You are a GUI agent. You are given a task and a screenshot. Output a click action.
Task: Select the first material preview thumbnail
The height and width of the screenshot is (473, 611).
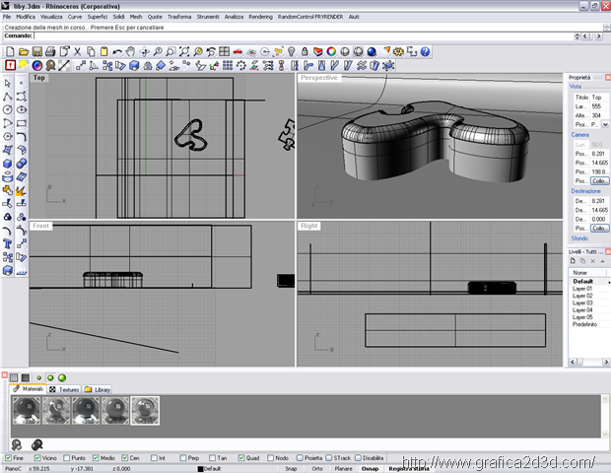(x=27, y=411)
